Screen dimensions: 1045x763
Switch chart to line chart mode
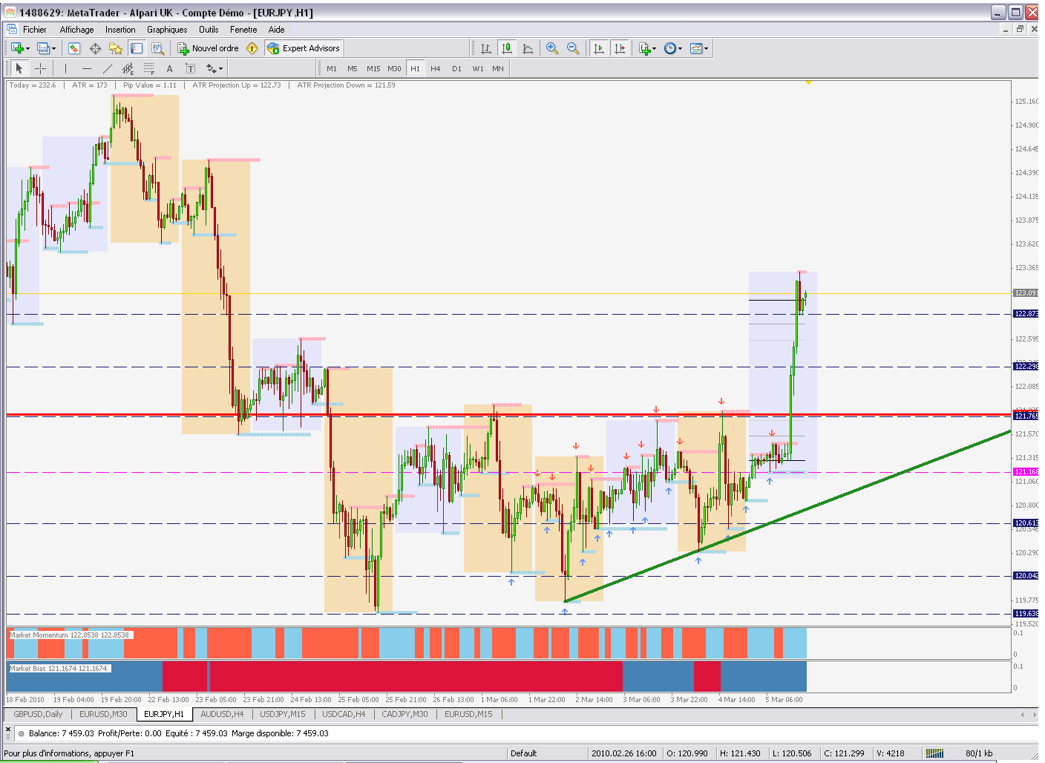528,48
